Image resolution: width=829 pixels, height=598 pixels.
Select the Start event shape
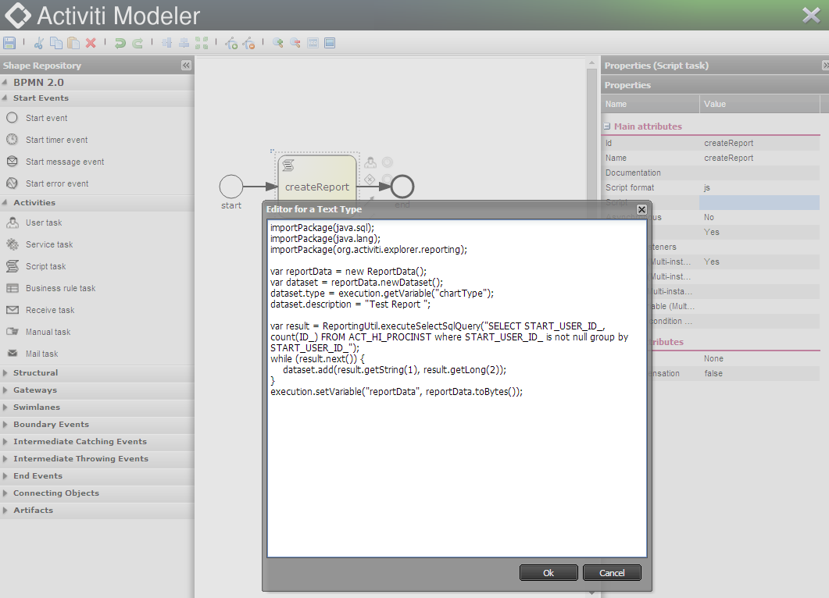(47, 118)
